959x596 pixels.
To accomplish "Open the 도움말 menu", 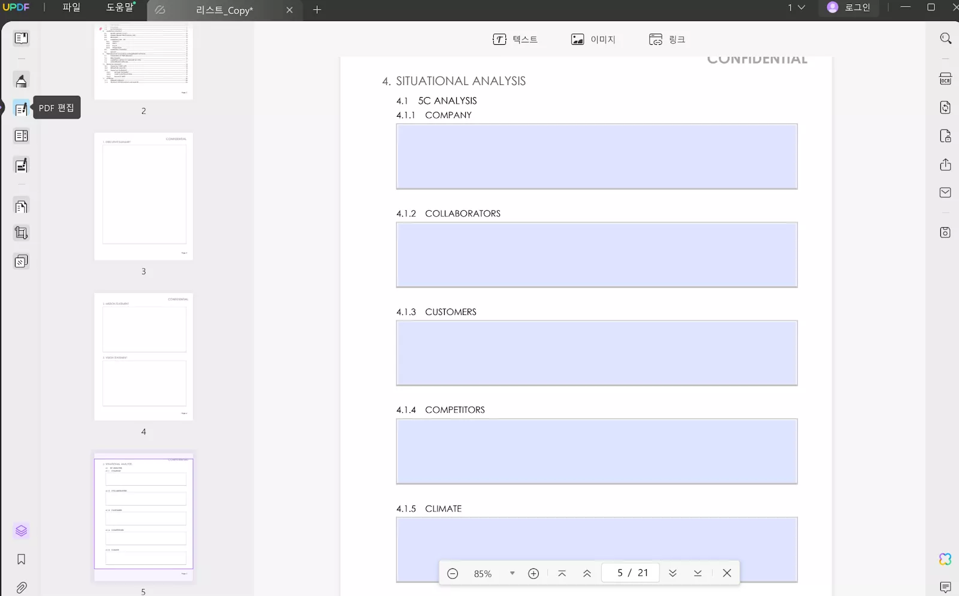I will pyautogui.click(x=120, y=8).
